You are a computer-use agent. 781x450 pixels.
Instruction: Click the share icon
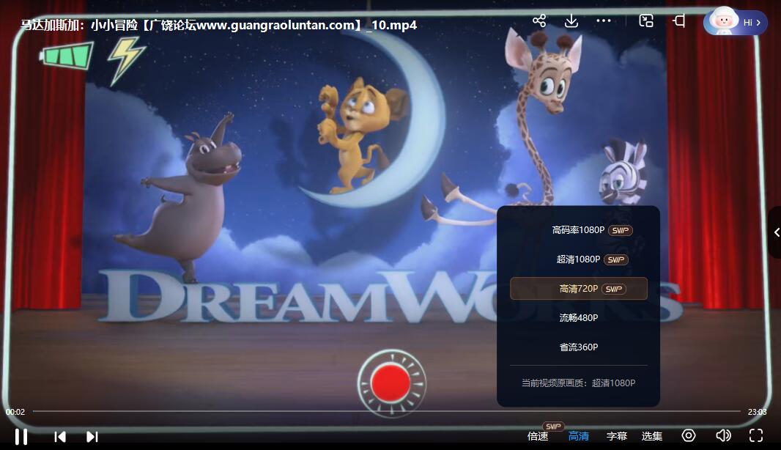click(539, 21)
